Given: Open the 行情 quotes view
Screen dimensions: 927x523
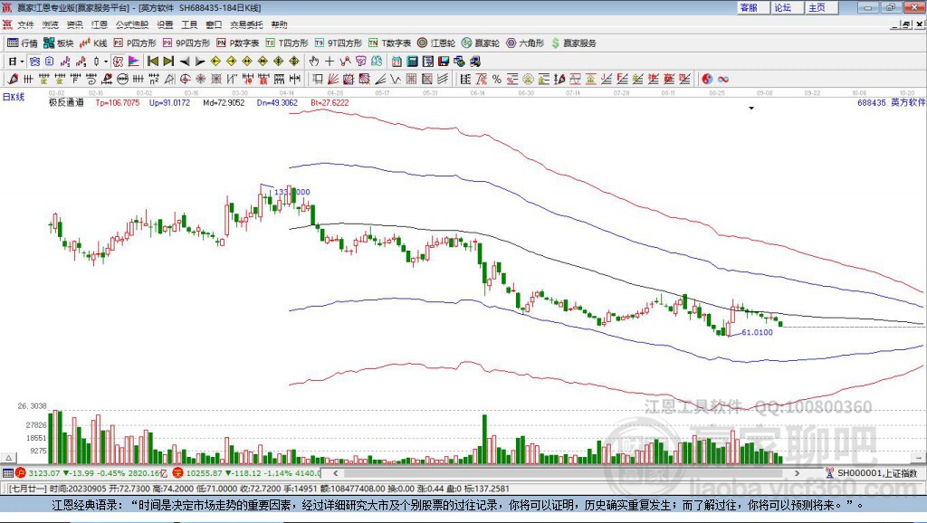Looking at the screenshot, I should pos(23,43).
